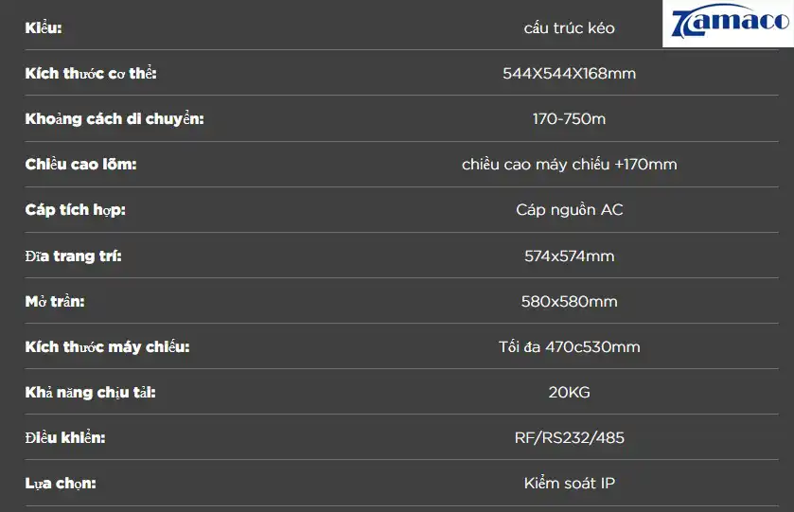This screenshot has width=794, height=512.
Task: Select the 580x580mm ceiling opening value
Action: [569, 302]
